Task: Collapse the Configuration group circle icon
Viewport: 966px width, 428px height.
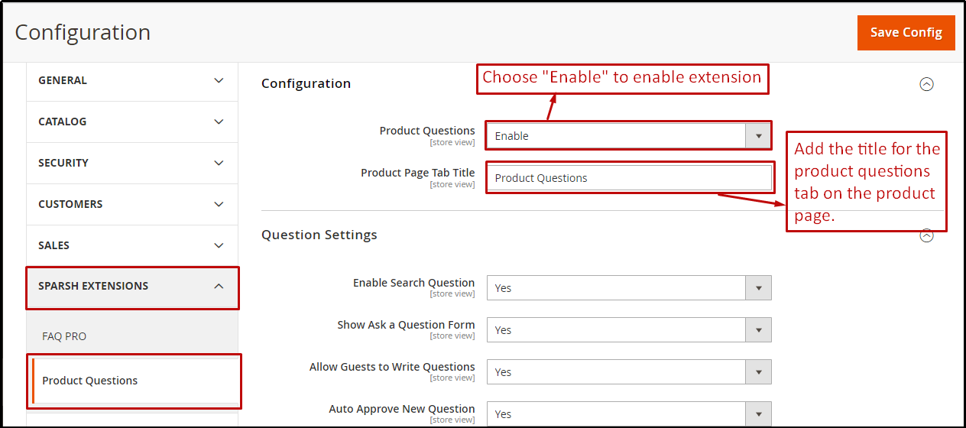Action: [926, 84]
